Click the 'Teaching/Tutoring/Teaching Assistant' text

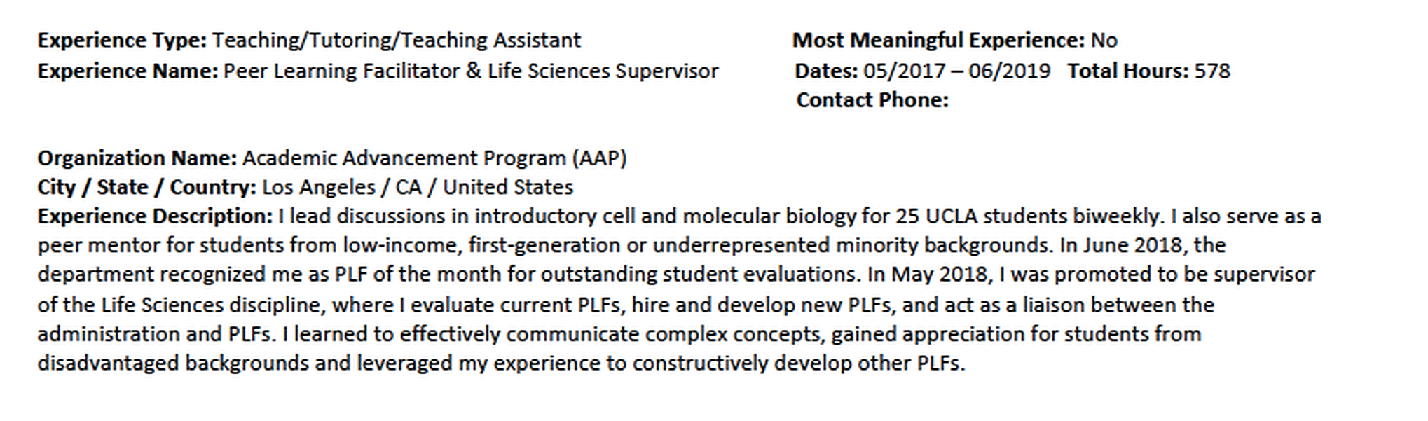pyautogui.click(x=397, y=41)
